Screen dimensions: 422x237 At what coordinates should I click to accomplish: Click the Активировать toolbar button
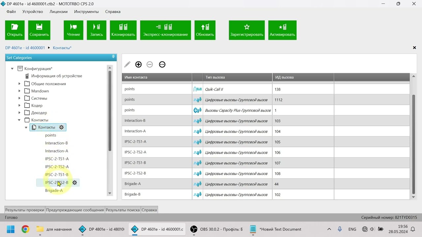click(x=283, y=30)
